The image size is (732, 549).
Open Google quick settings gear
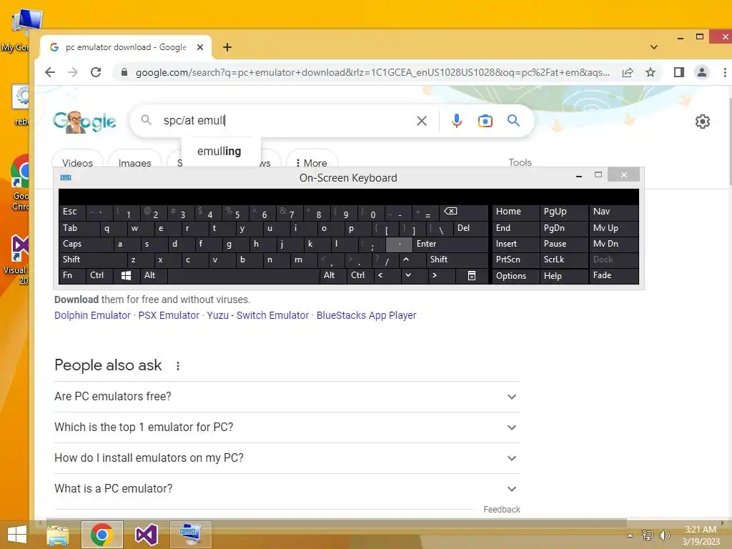pyautogui.click(x=703, y=122)
